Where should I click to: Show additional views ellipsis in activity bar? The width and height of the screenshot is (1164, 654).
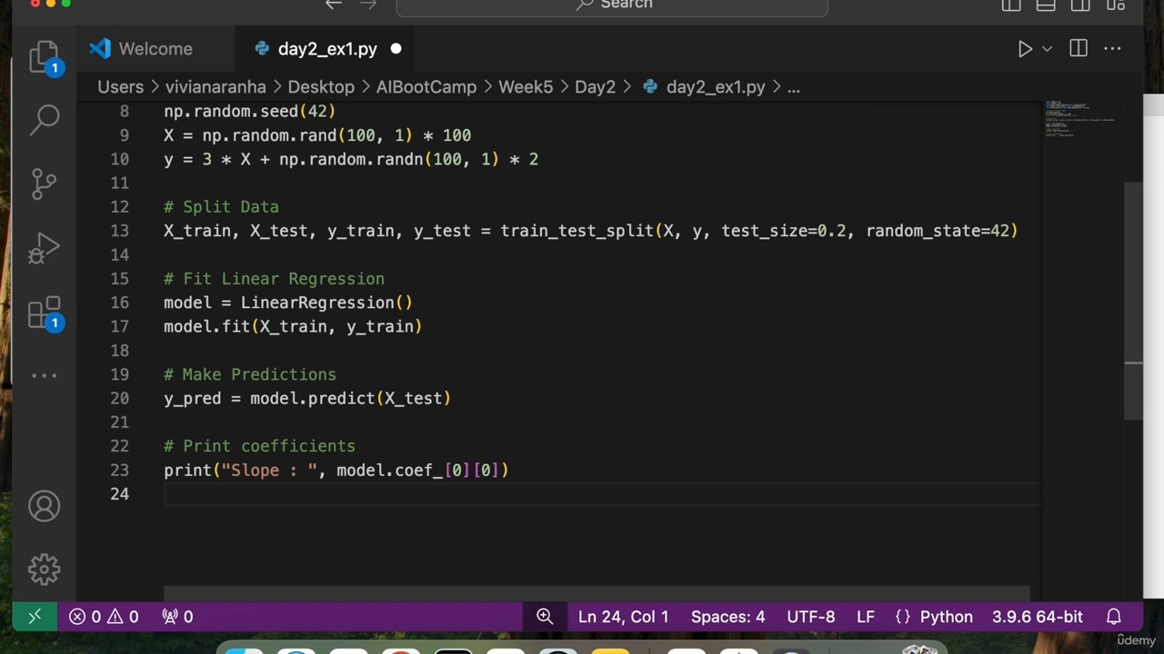tap(44, 375)
